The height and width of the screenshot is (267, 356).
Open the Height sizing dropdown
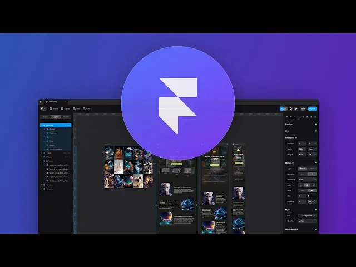coord(312,155)
